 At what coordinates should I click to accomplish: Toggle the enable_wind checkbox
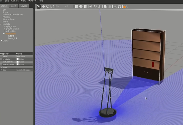click(18, 64)
